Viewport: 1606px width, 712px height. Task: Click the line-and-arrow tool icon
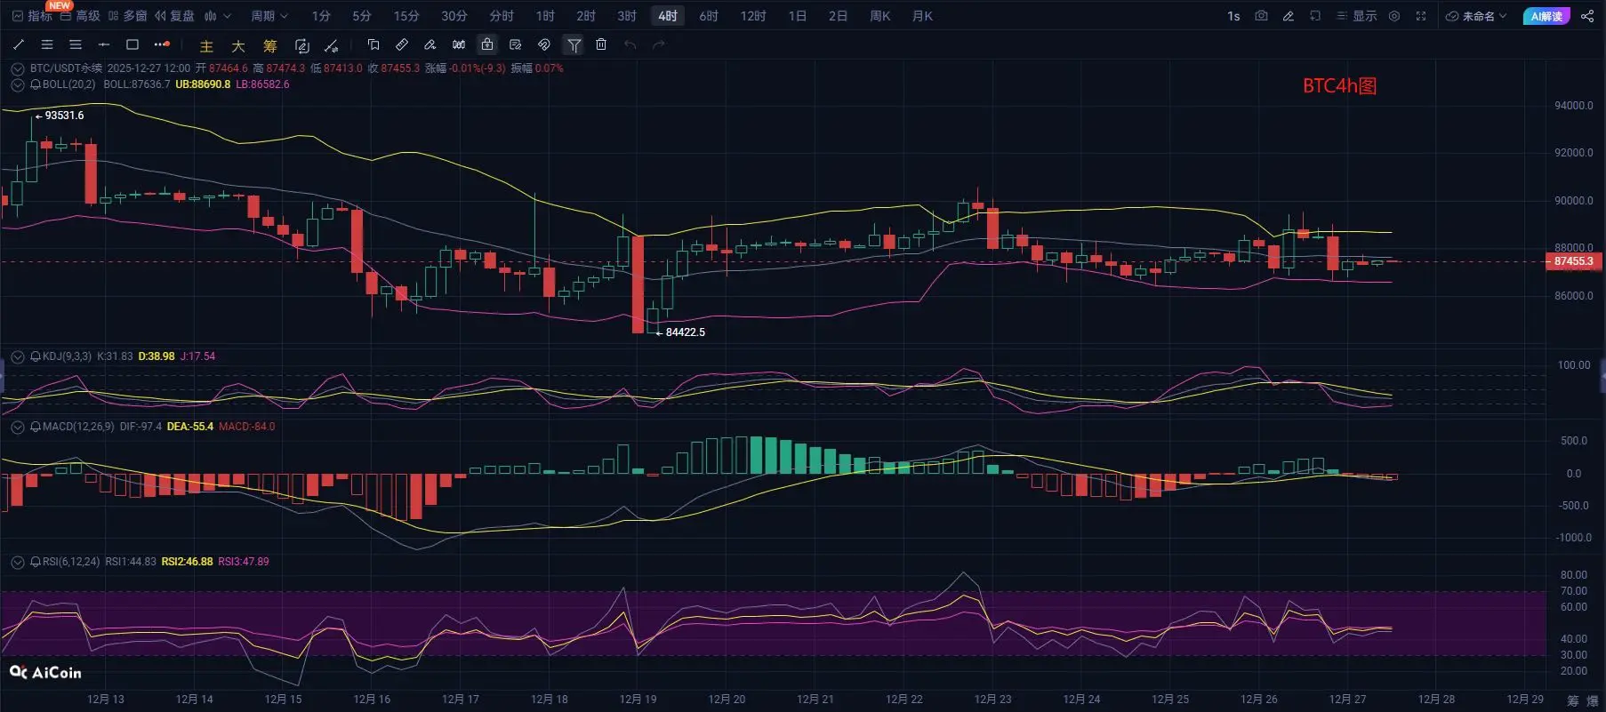(x=331, y=45)
